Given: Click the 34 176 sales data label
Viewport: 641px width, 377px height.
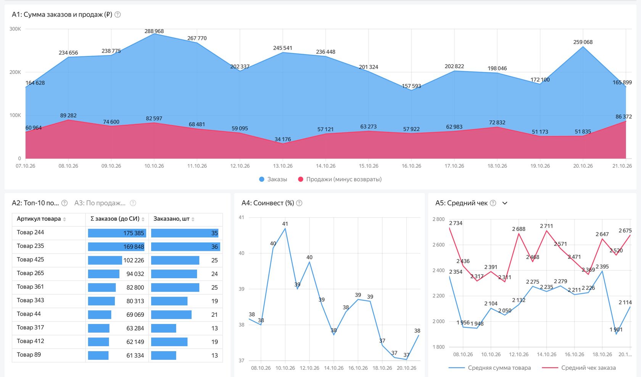Looking at the screenshot, I should [x=283, y=140].
